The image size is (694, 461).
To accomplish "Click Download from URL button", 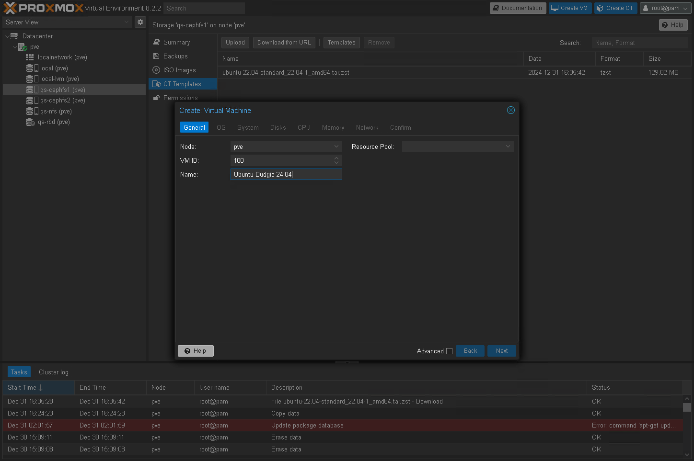I will click(284, 43).
